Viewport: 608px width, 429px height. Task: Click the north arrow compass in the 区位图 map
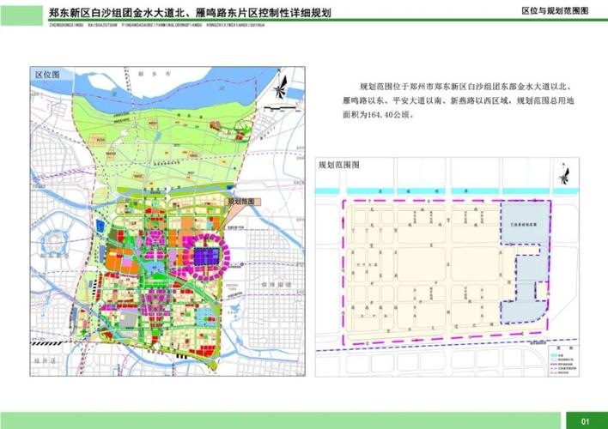click(x=279, y=87)
